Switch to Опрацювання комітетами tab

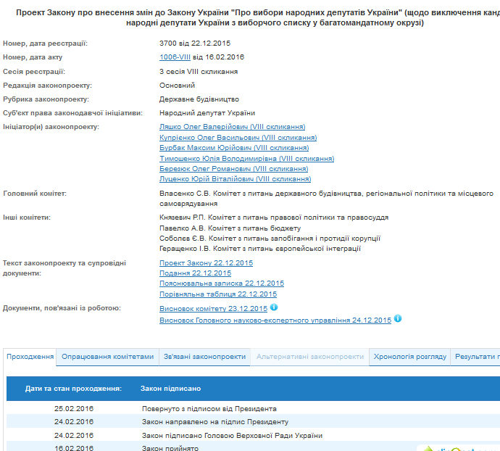click(x=108, y=357)
